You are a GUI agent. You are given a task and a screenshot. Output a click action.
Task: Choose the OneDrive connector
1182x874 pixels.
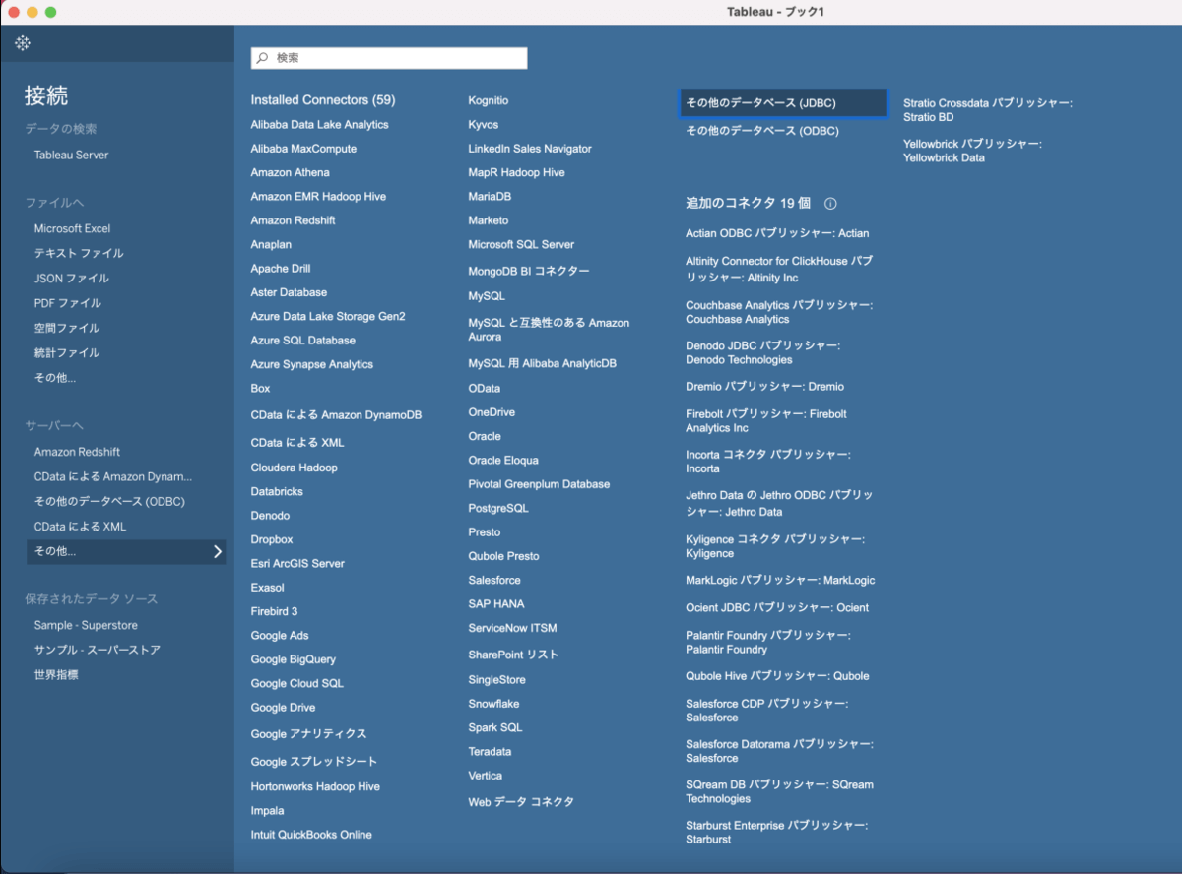tap(492, 412)
